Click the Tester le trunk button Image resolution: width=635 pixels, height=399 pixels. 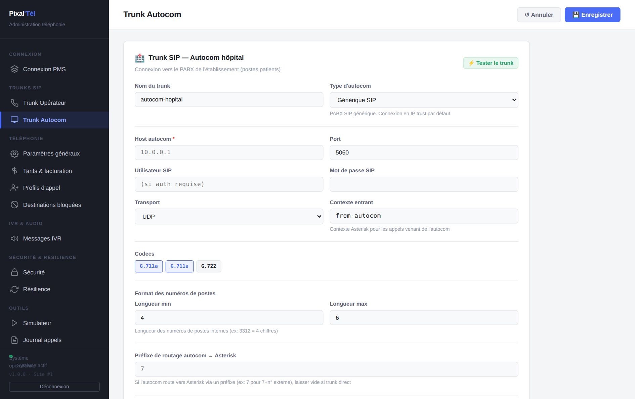[x=491, y=63]
